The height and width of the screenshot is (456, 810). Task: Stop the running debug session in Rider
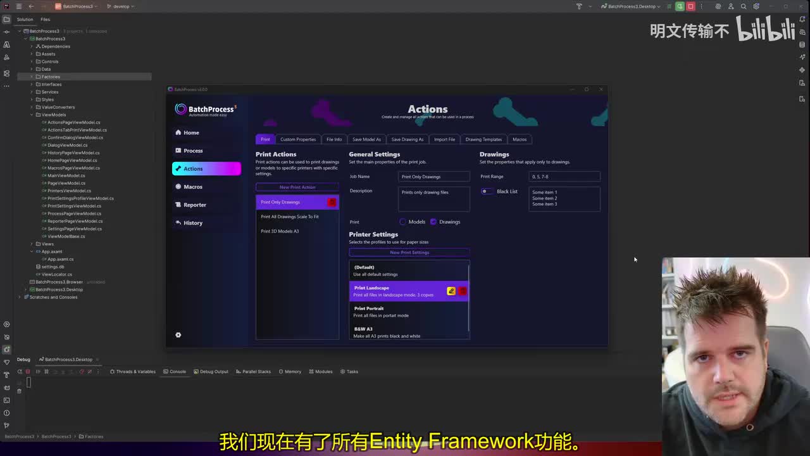690,6
